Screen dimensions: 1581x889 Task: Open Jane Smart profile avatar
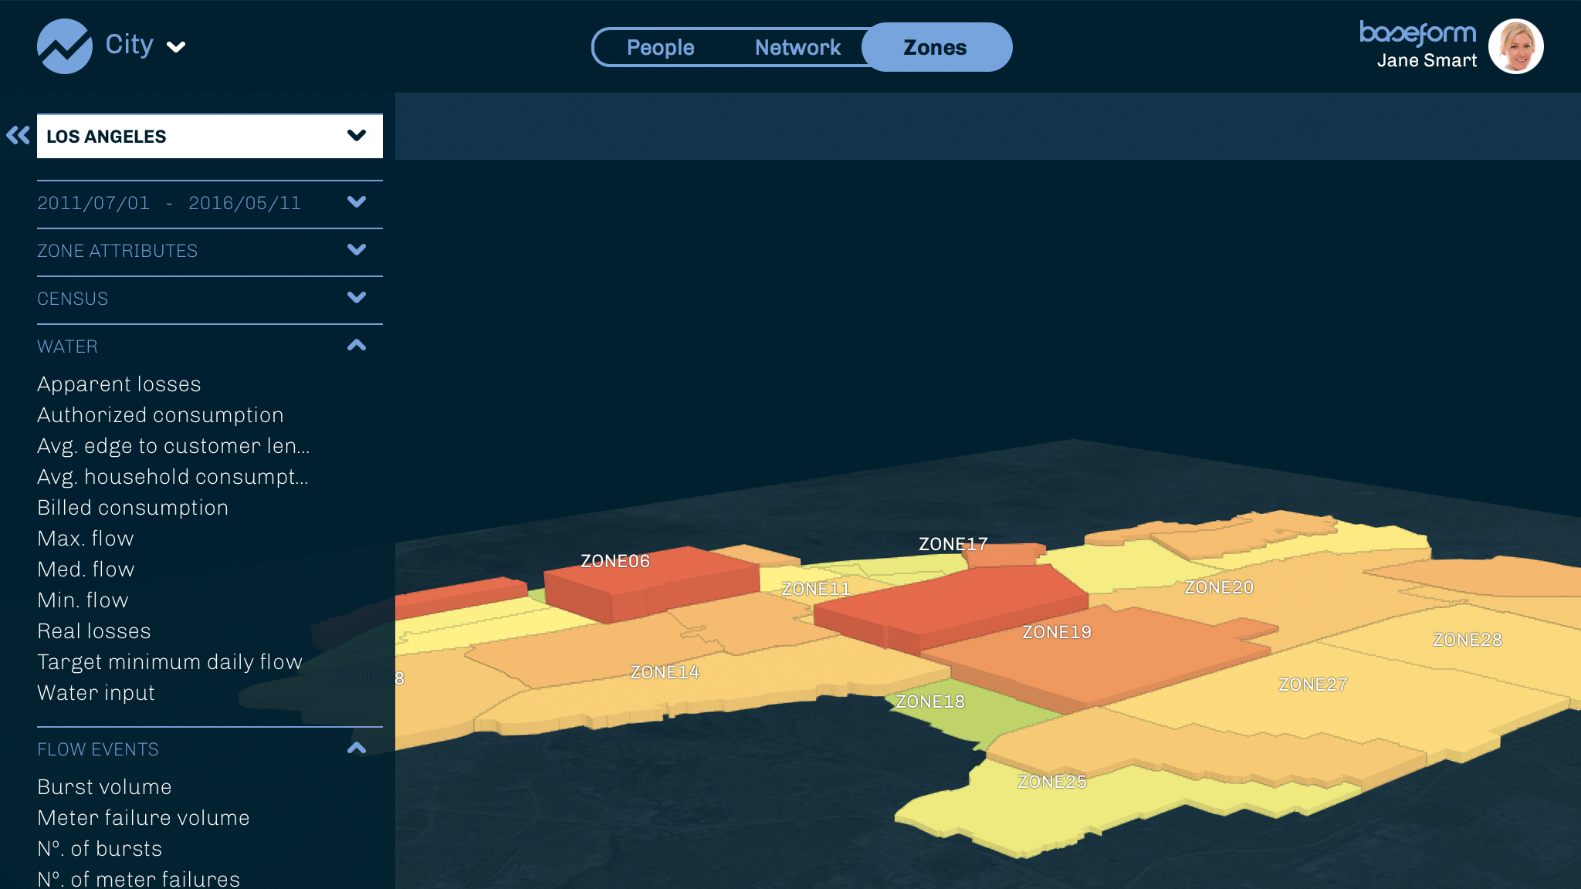[1515, 46]
